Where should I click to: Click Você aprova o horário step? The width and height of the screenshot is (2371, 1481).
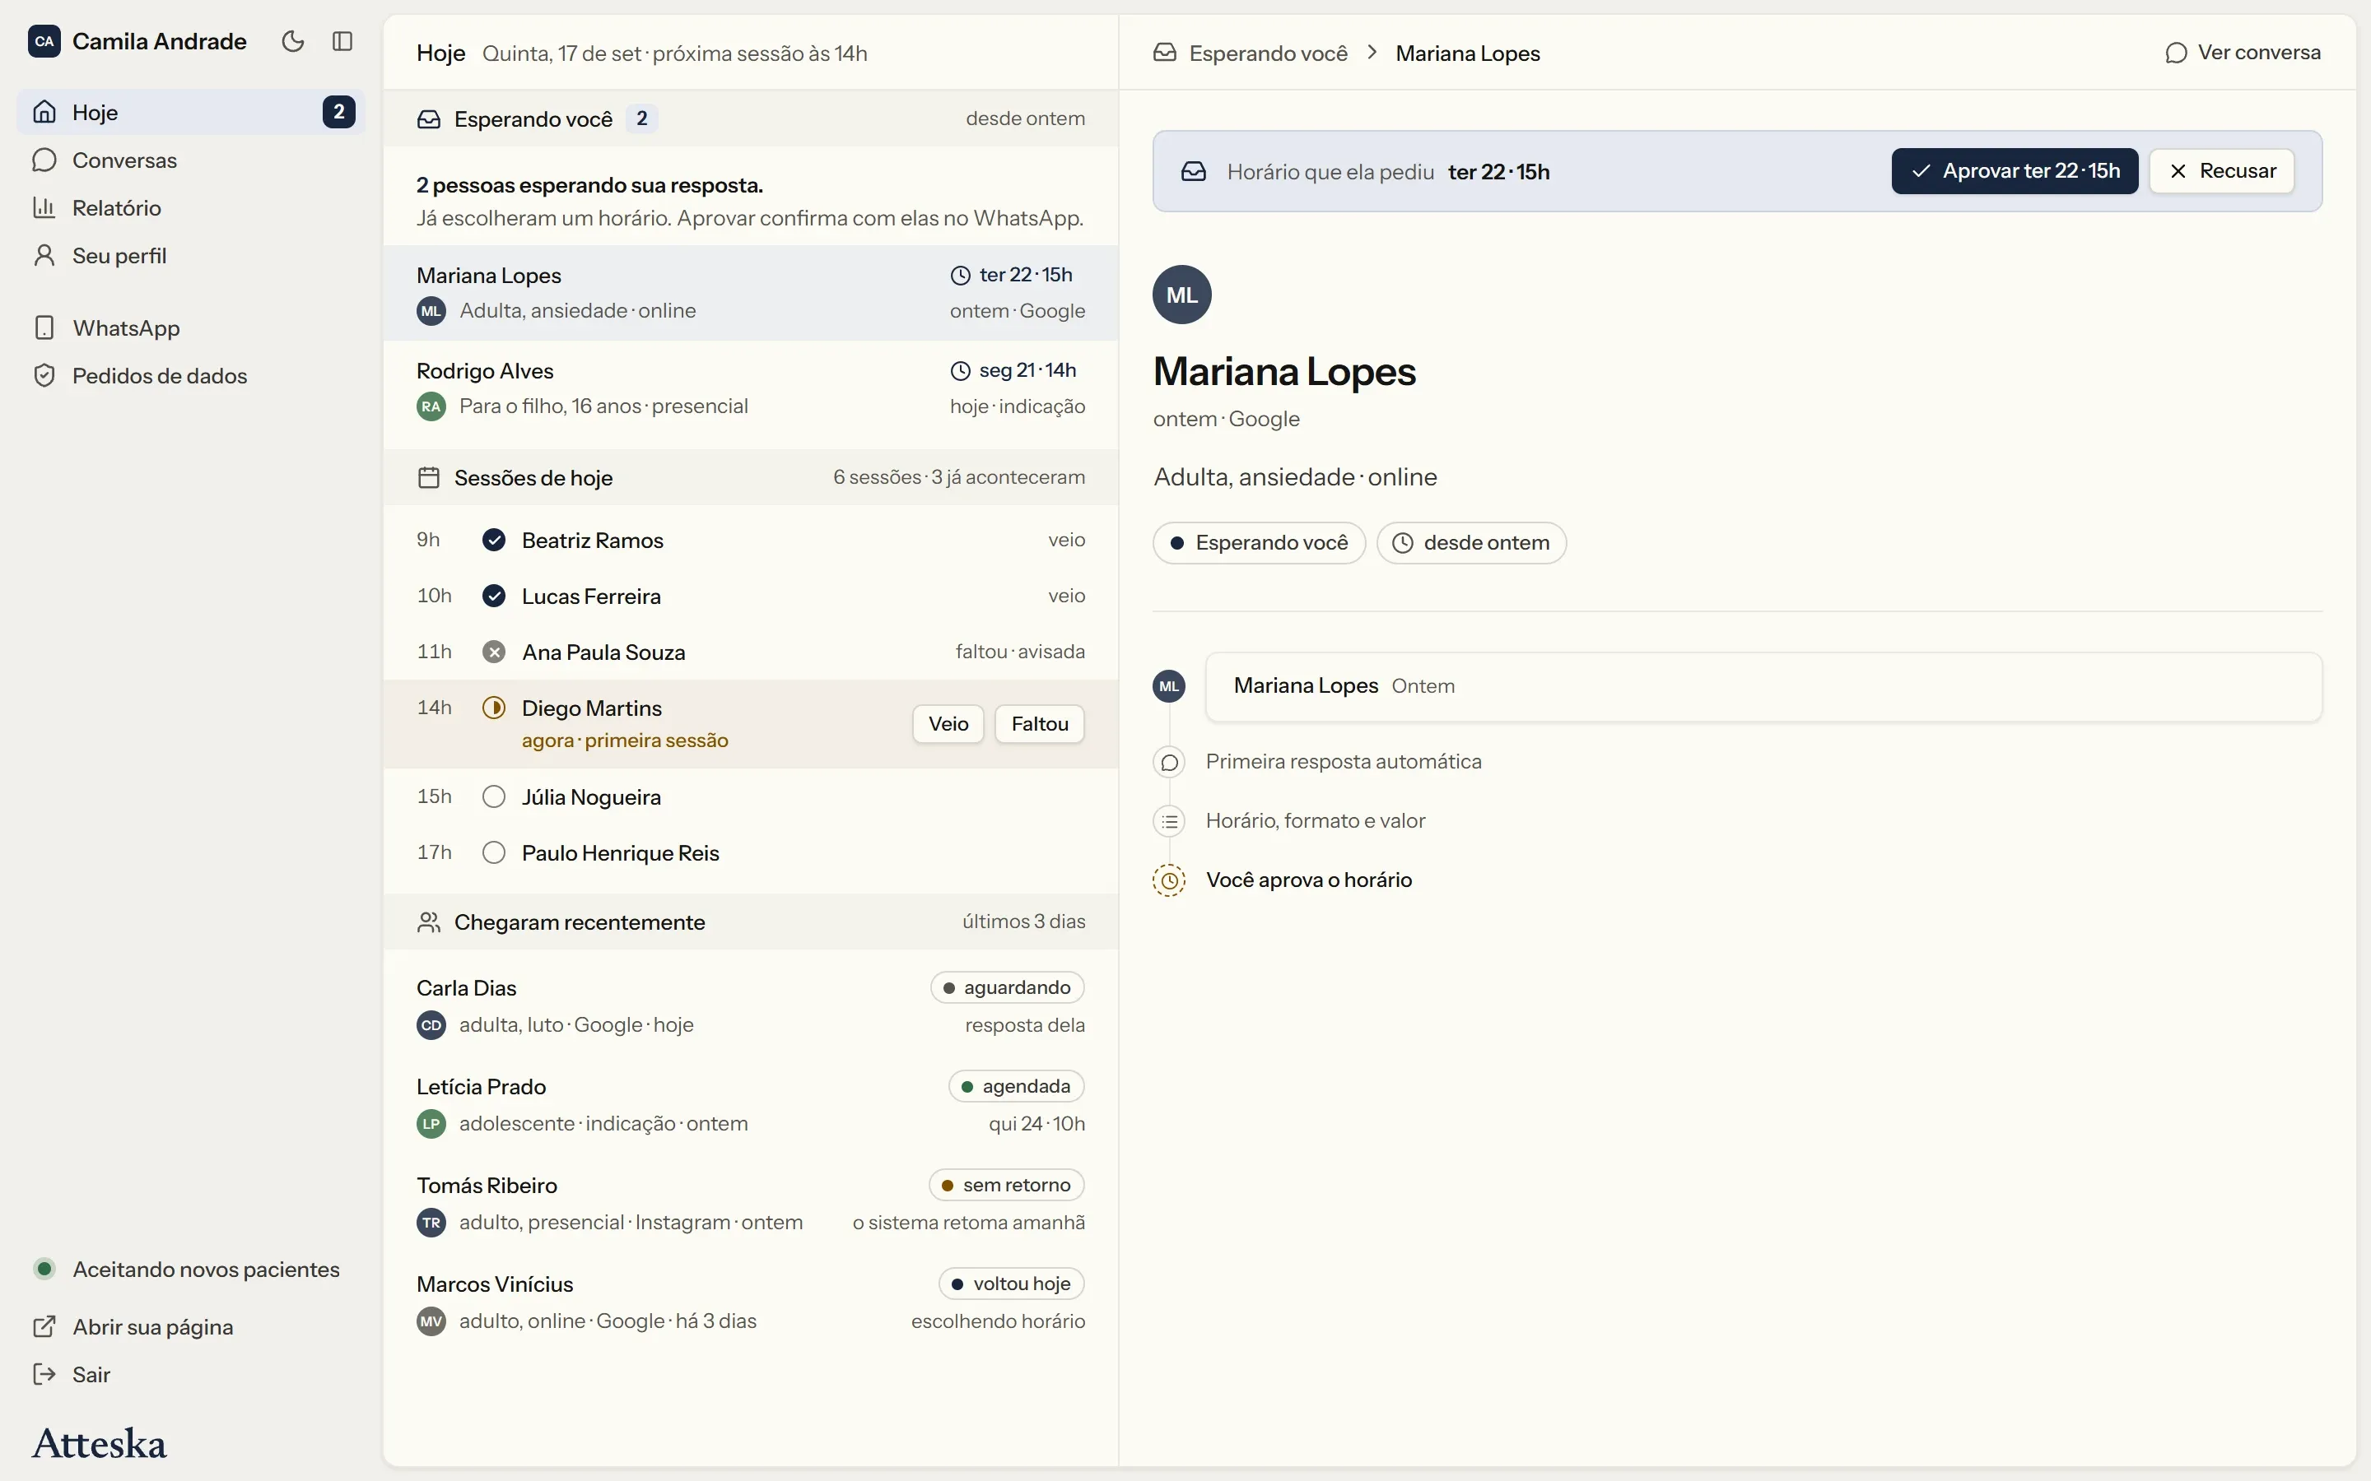point(1308,880)
